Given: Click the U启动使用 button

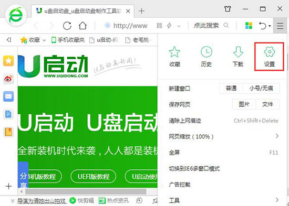Looking at the screenshot, I should point(141,177).
